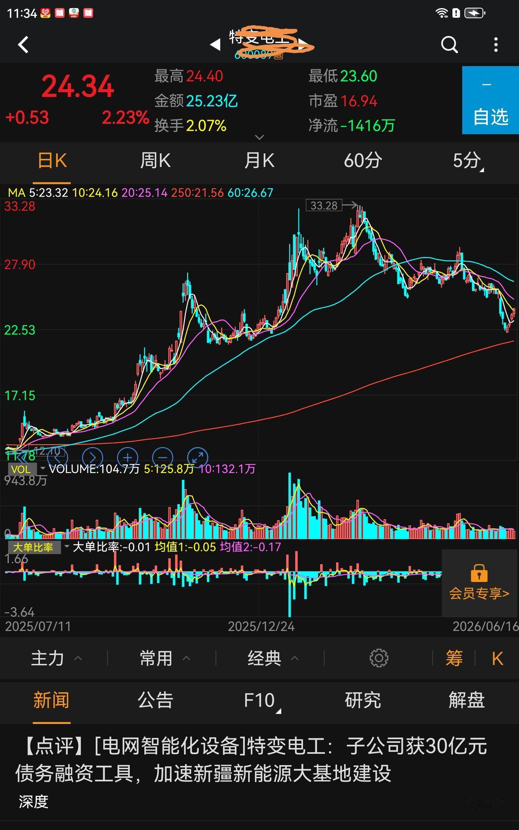Expand more quote details chevron
Viewport: 519px width, 830px height.
pyautogui.click(x=259, y=137)
